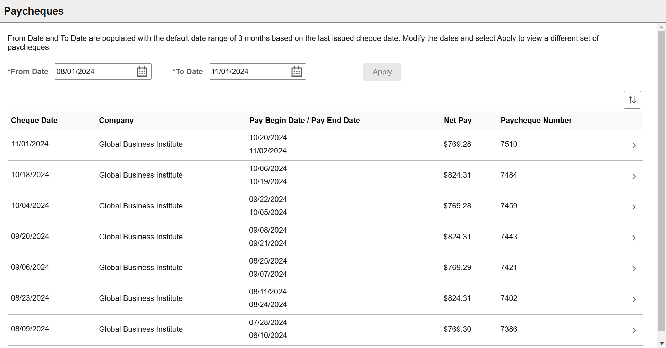Open details chevron for paycheque 7443
This screenshot has width=666, height=348.
point(634,238)
